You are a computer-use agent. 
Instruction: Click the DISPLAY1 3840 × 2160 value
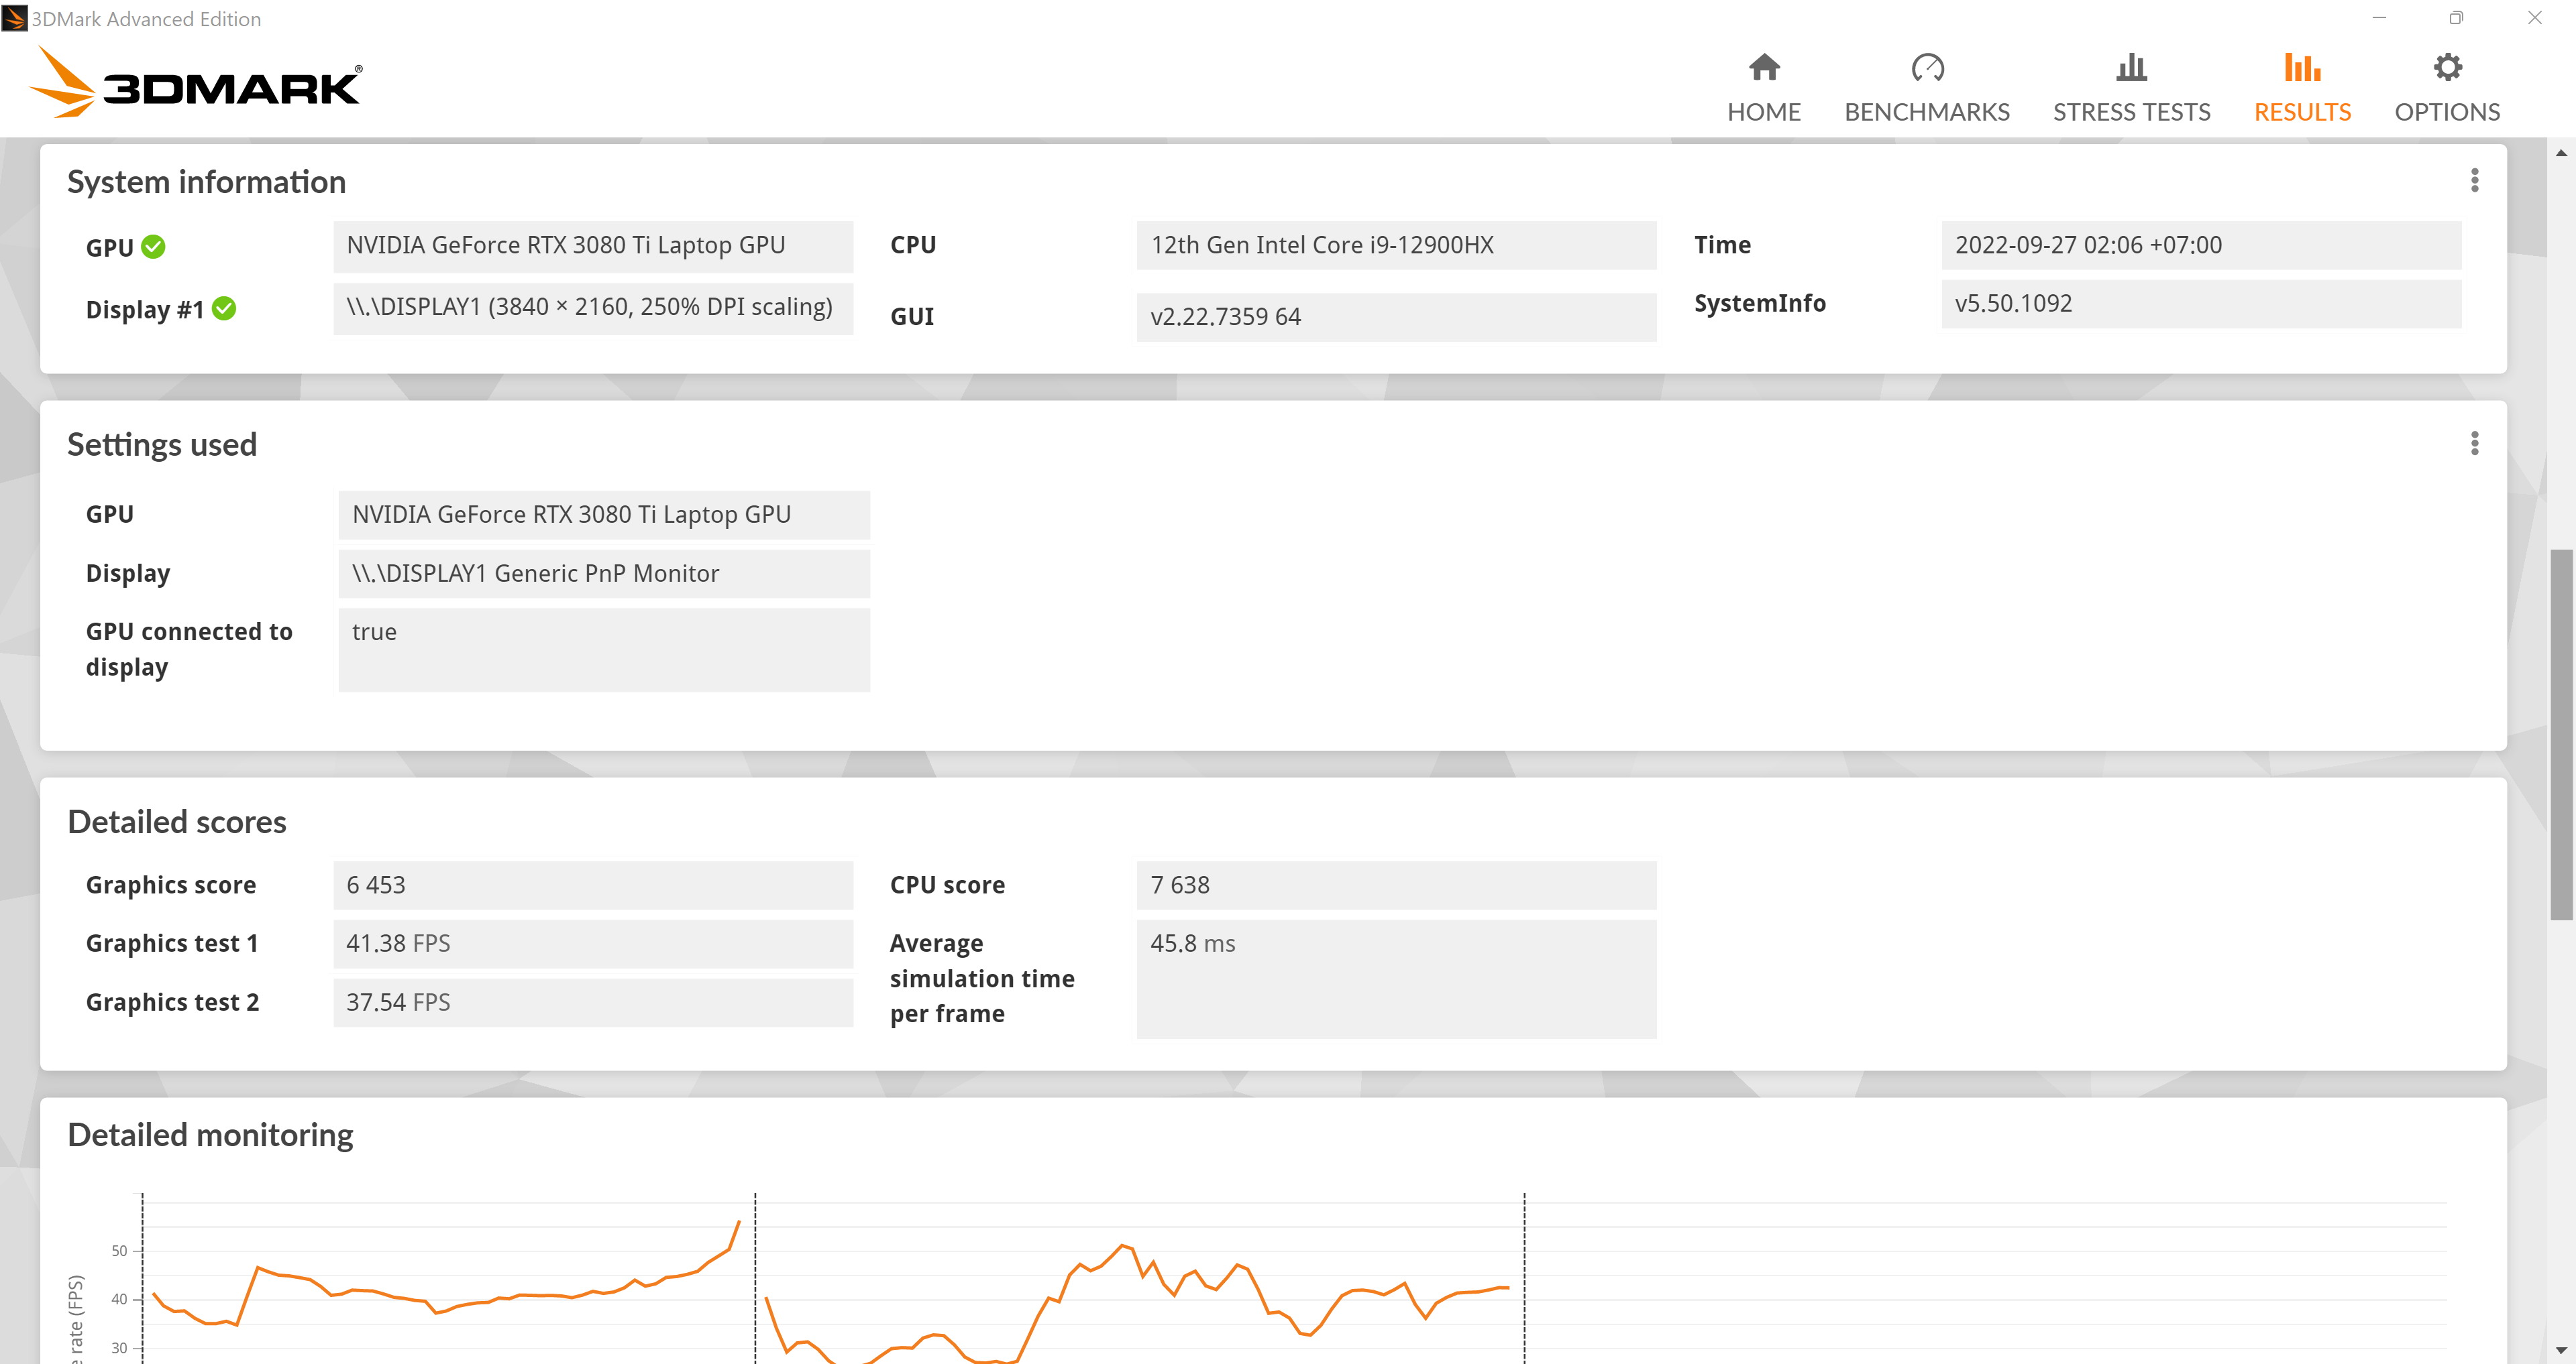point(593,308)
